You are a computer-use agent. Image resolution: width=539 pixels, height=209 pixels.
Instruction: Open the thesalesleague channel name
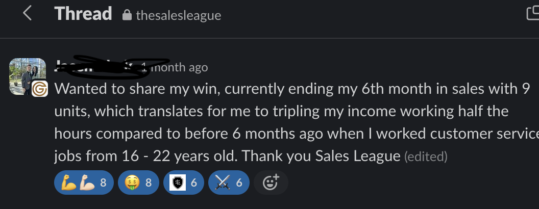point(178,15)
